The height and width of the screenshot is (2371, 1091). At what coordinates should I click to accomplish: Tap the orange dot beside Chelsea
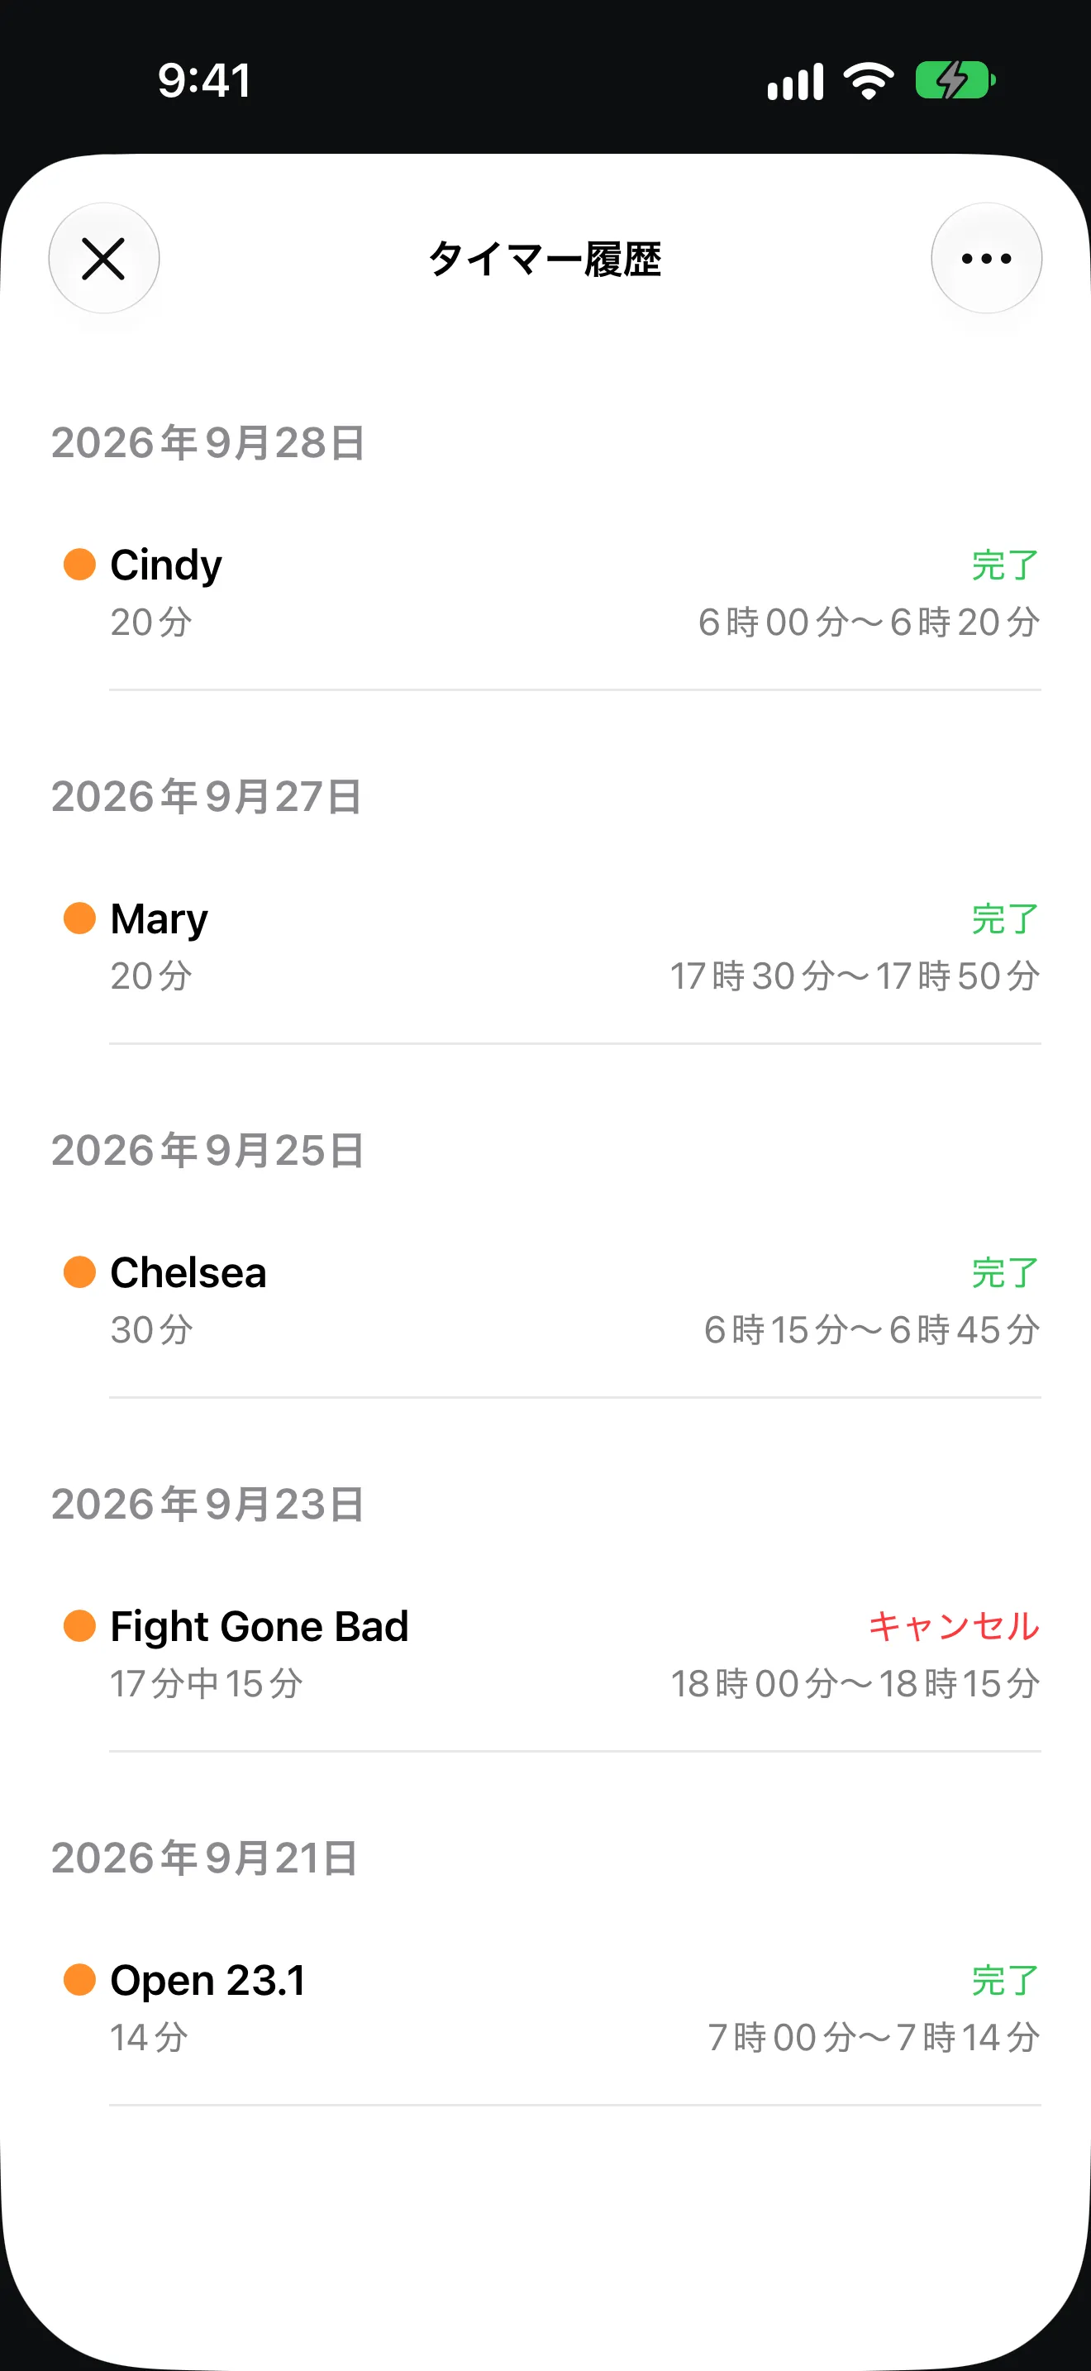point(80,1272)
